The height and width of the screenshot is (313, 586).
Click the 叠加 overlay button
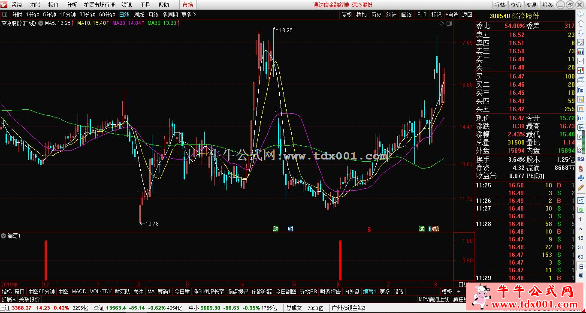coord(362,15)
